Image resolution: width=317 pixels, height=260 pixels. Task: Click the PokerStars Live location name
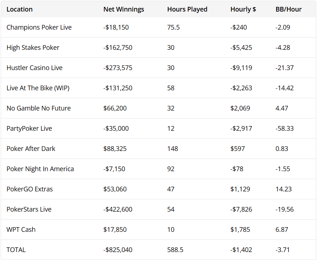click(29, 209)
